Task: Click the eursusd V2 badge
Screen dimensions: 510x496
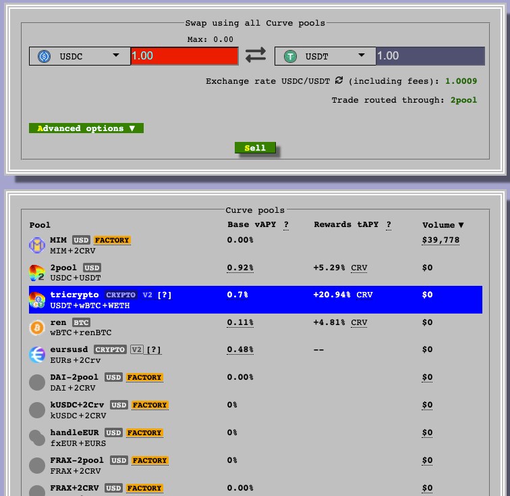Action: (136, 349)
